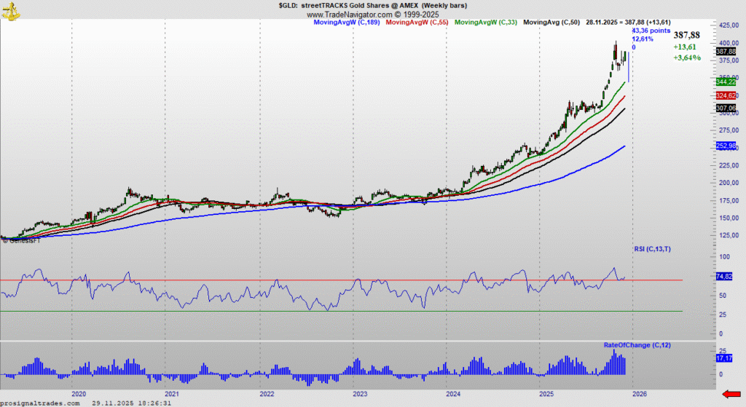The image size is (746, 407).
Task: Select the black MovingAvg (C,50) legend label
Action: 551,23
